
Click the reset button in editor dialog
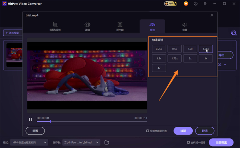(x=35, y=131)
